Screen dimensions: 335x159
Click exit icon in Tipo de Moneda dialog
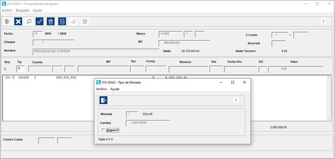(104, 100)
